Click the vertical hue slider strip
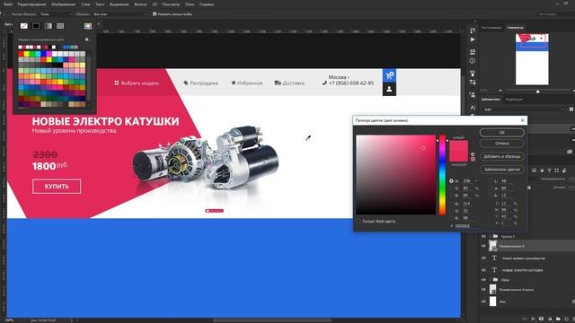Image resolution: width=575 pixels, height=323 pixels. [442, 175]
